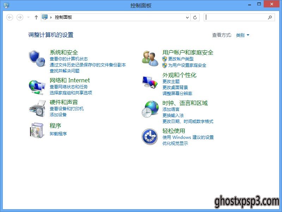This screenshot has width=282, height=212.
Task: Open the 硬件和声音 printer icon
Action: pos(37,108)
